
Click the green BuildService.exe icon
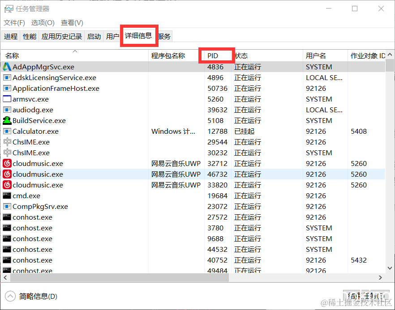(7, 120)
